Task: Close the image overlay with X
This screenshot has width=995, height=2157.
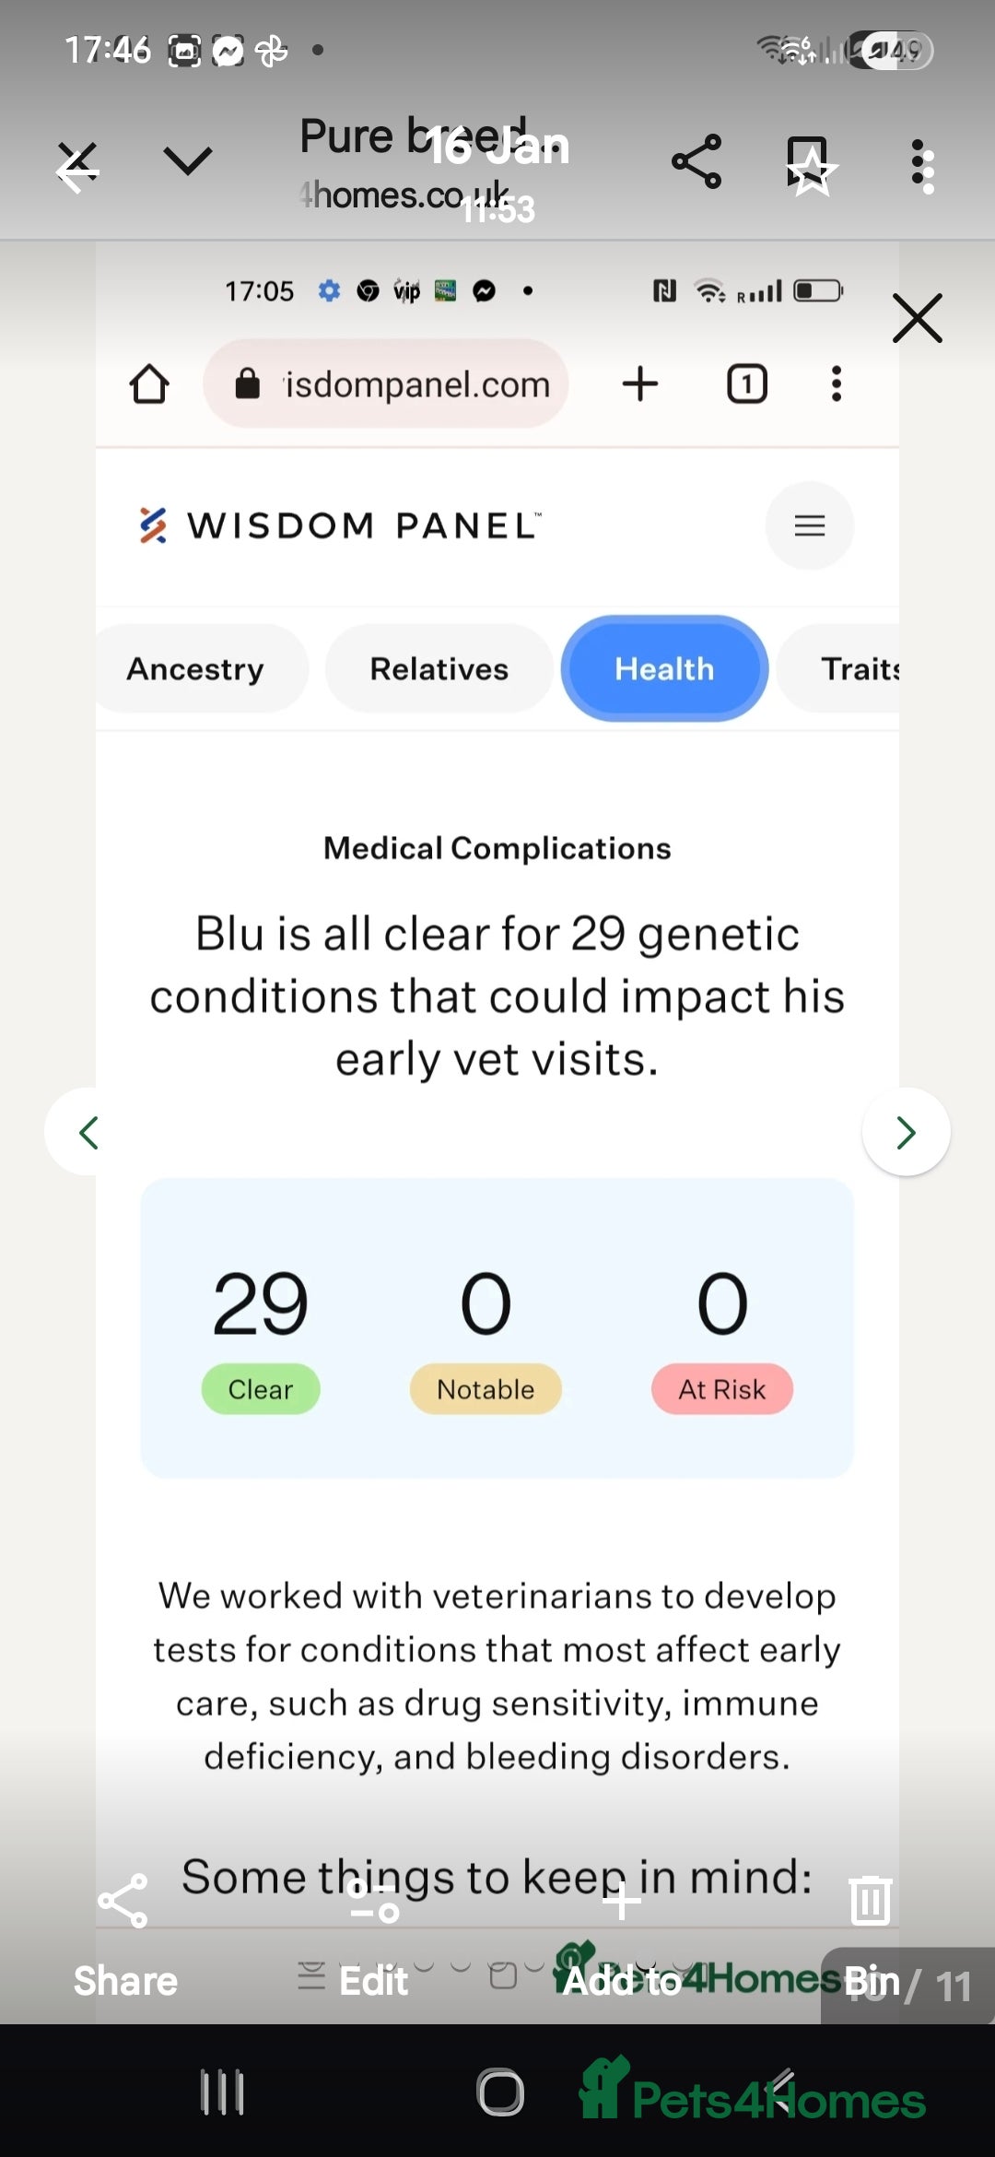Action: (x=918, y=319)
